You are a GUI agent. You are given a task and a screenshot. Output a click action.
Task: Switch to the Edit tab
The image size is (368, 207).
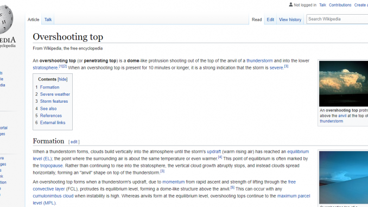(x=270, y=20)
